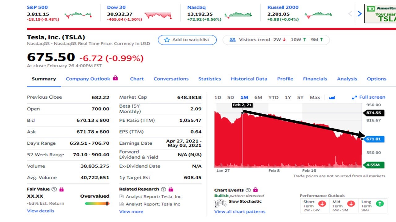This screenshot has height=222, width=396.
Task: Select the 1D chart range
Action: pos(218,97)
